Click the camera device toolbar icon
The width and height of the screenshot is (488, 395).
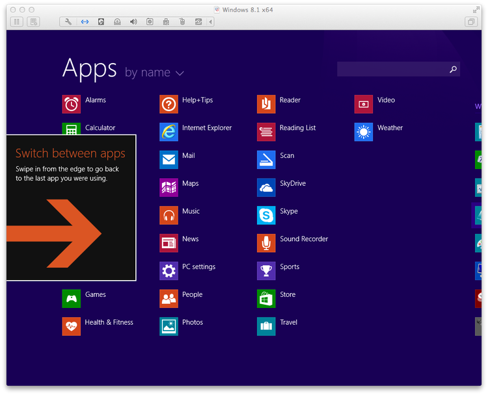pyautogui.click(x=150, y=21)
